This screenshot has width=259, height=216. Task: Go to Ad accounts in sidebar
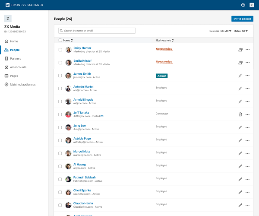pyautogui.click(x=18, y=67)
